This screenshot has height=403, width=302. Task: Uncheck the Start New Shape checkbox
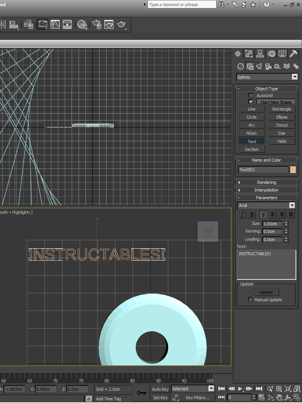tap(251, 102)
